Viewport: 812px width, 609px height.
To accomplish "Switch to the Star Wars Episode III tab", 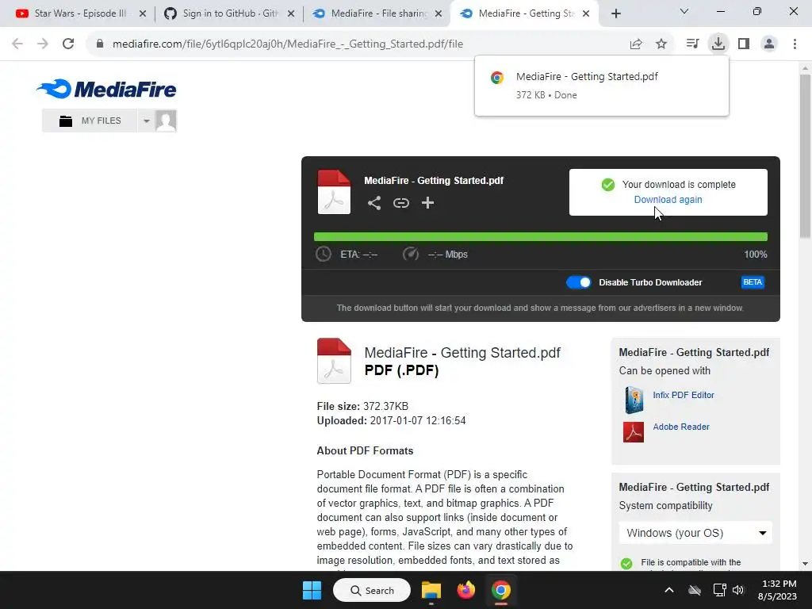I will [80, 13].
